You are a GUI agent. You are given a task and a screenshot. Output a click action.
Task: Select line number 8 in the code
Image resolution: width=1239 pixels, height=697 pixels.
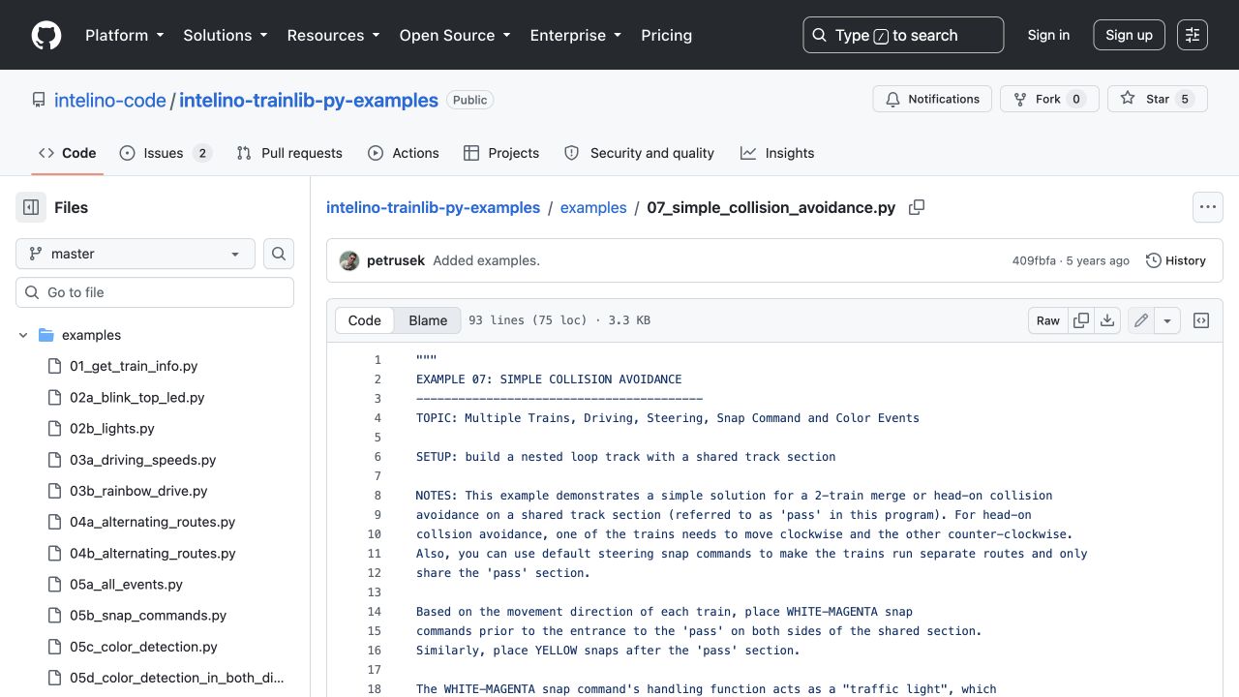point(378,496)
